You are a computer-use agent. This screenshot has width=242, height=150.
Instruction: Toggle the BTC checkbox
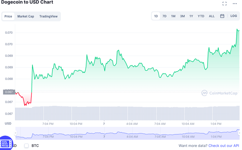(26, 145)
